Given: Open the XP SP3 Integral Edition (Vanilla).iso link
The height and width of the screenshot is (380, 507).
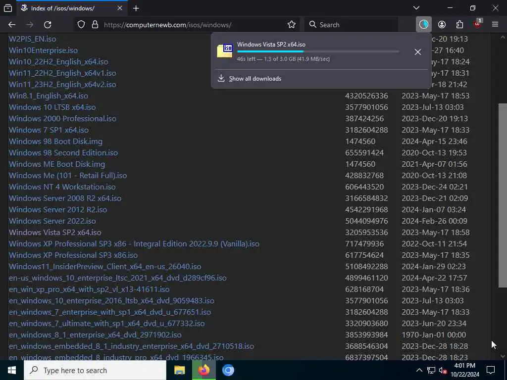Looking at the screenshot, I should point(134,243).
